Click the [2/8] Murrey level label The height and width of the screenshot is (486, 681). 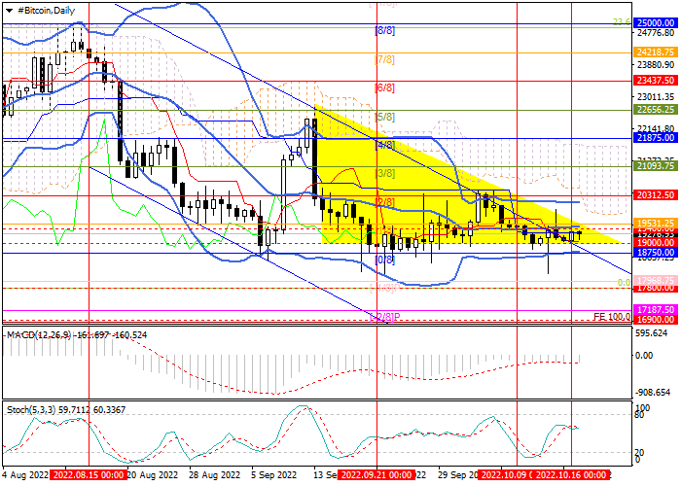tap(385, 202)
